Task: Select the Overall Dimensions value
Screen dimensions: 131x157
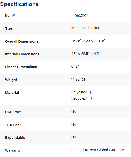Action: click(88, 41)
